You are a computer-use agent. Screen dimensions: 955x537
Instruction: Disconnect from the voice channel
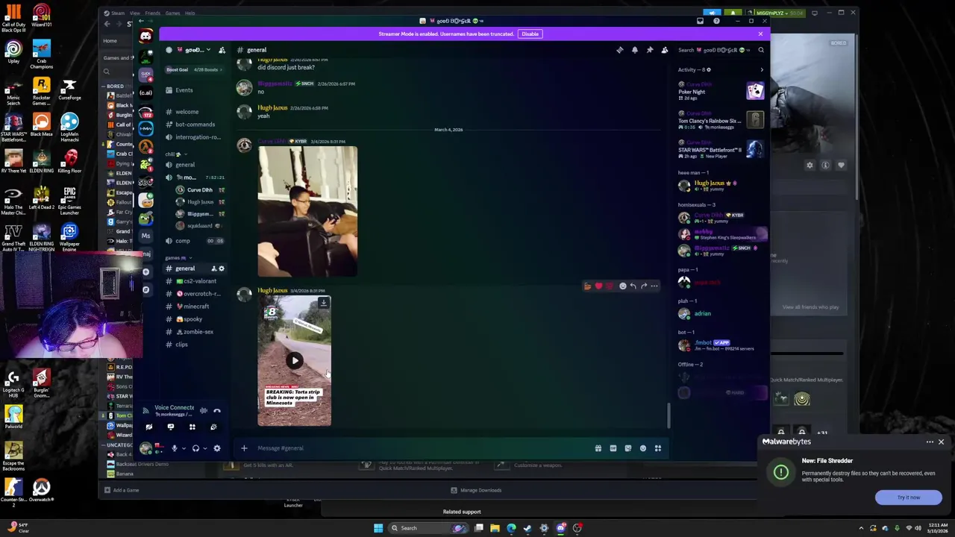pos(217,411)
